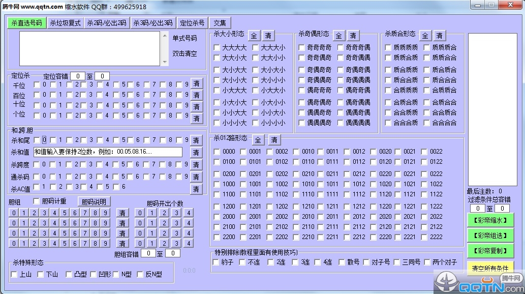Switch to the 杀垃圾复式 tab
The height and width of the screenshot is (294, 525).
click(x=65, y=23)
